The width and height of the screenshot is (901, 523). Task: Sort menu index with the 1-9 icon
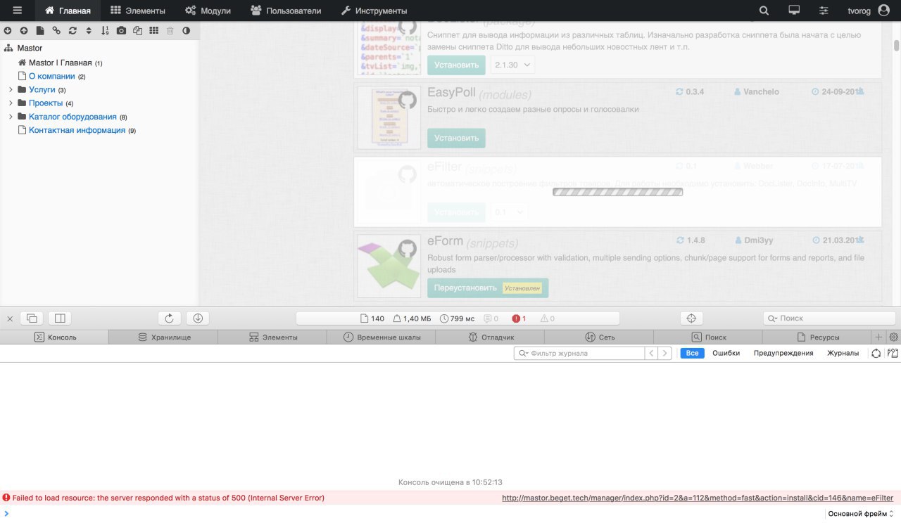(105, 31)
